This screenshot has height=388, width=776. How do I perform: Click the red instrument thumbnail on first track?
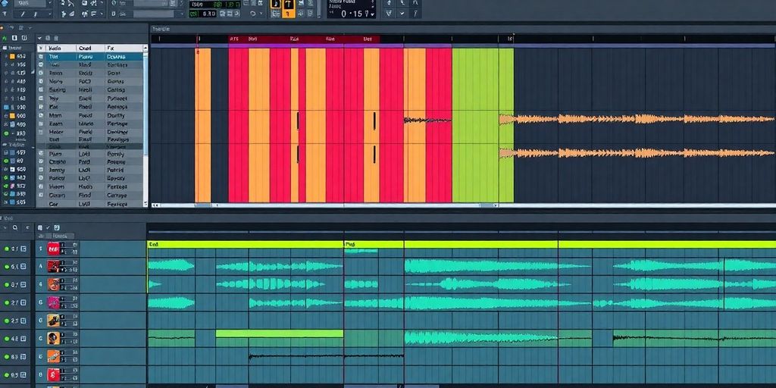[x=54, y=249]
